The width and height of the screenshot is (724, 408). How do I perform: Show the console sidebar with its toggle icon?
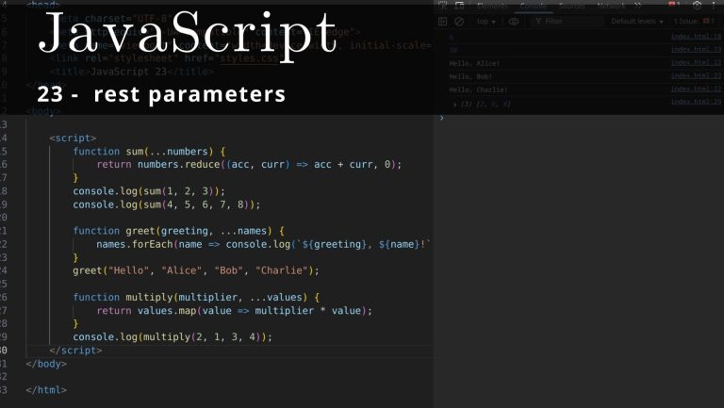coord(442,22)
